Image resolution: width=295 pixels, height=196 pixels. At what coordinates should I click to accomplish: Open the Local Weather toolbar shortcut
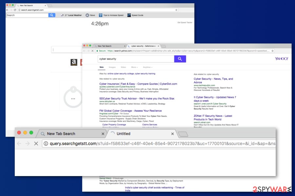point(71,15)
